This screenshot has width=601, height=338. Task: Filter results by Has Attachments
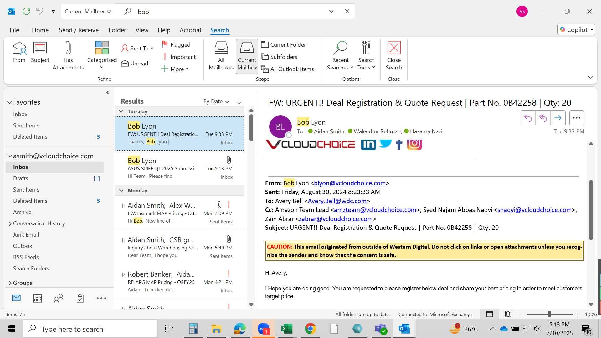pyautogui.click(x=68, y=56)
